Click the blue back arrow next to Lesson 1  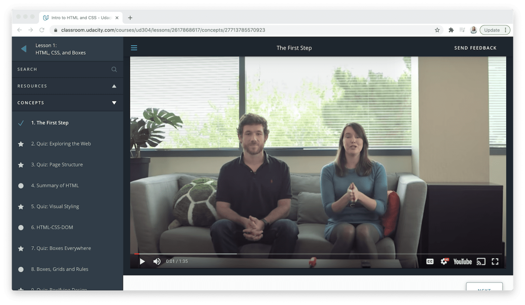[23, 48]
